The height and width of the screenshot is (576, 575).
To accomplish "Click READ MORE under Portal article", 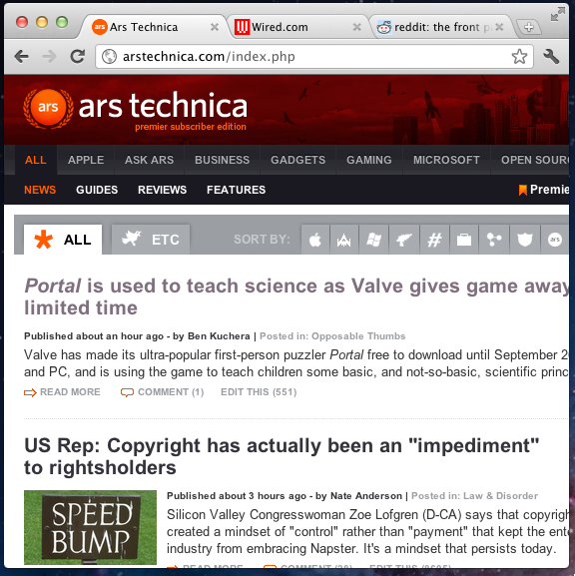I will pyautogui.click(x=62, y=392).
